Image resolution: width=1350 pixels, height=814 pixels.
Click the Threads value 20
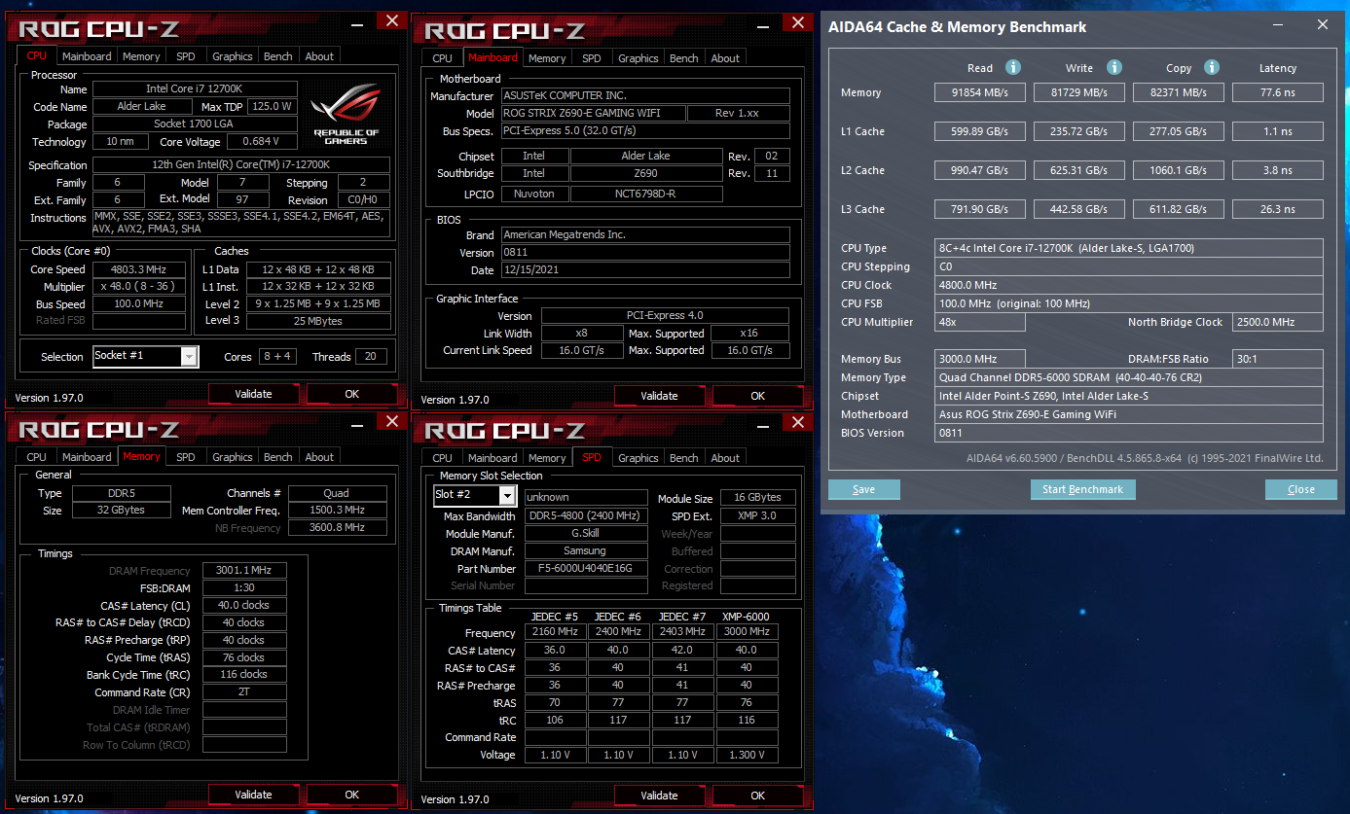(371, 357)
